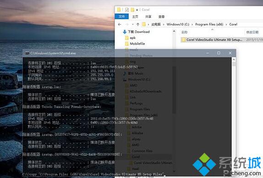The image size is (263, 178).
Task: Switch to the 主页 ribbon tab
Action: (x=135, y=16)
